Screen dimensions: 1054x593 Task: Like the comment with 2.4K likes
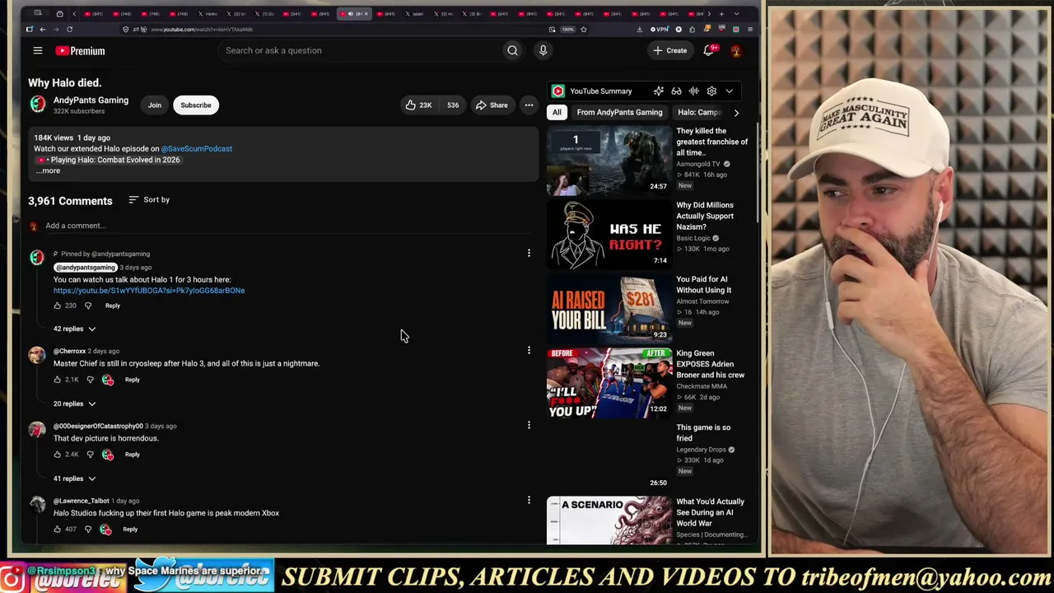point(58,455)
